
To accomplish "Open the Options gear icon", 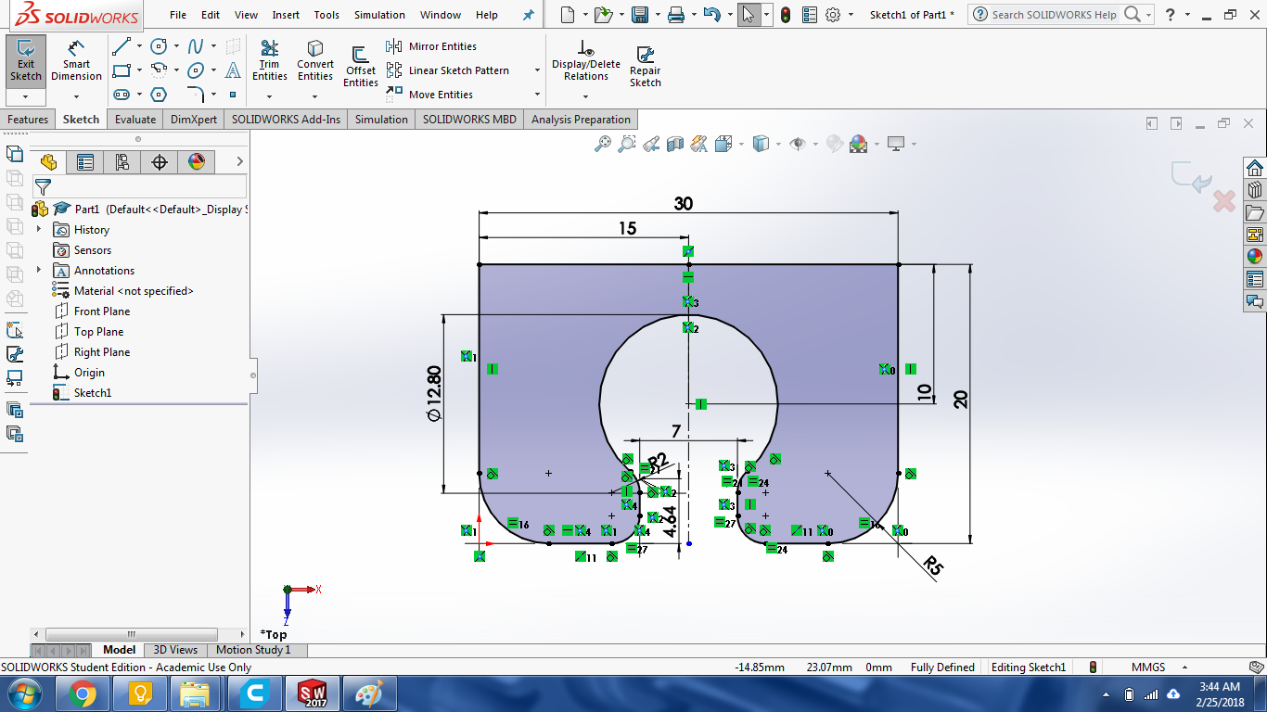I will coord(833,15).
